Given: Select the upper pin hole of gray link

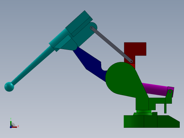Looking at the screenshot, I should (x=92, y=28).
